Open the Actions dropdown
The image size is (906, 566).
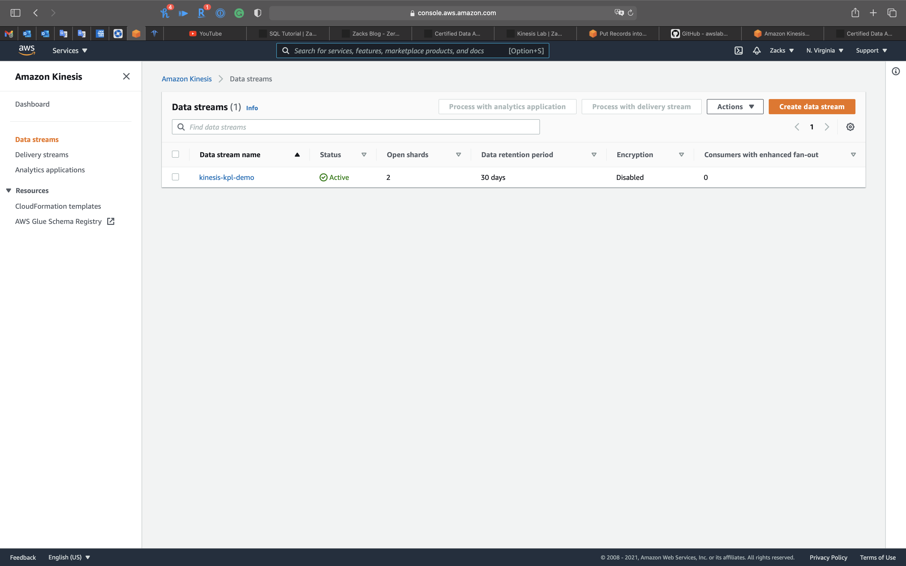pyautogui.click(x=735, y=107)
